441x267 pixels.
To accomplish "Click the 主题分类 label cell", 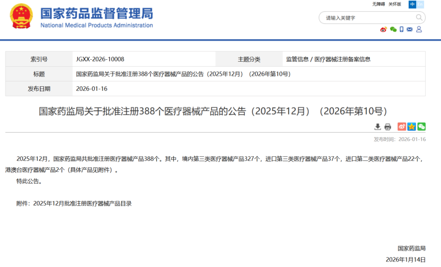I will click(249, 59).
